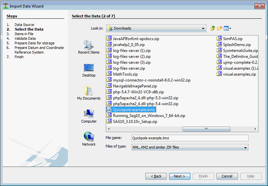The height and width of the screenshot is (186, 268).
Task: Select php-5.4.7-Win32-VC9-x86.zip file
Action: [x=135, y=92]
